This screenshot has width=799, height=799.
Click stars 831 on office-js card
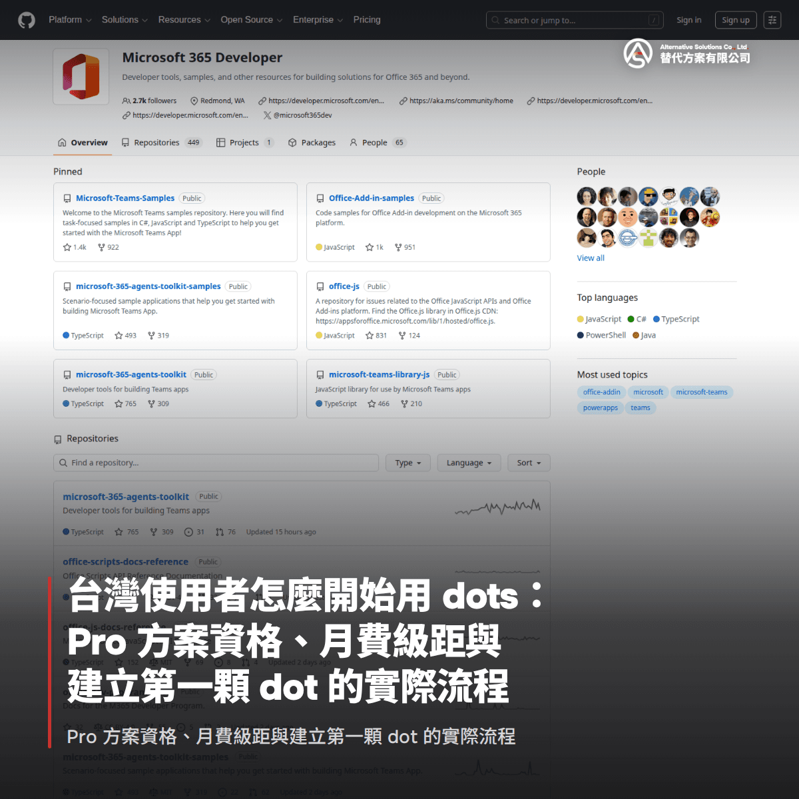[376, 336]
